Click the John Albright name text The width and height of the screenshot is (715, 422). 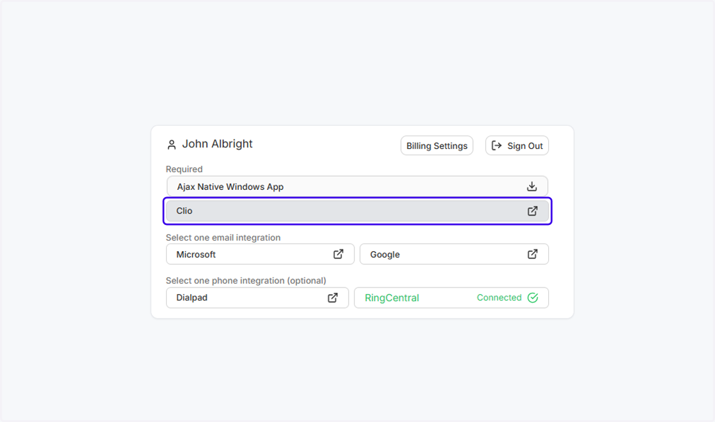pos(217,144)
